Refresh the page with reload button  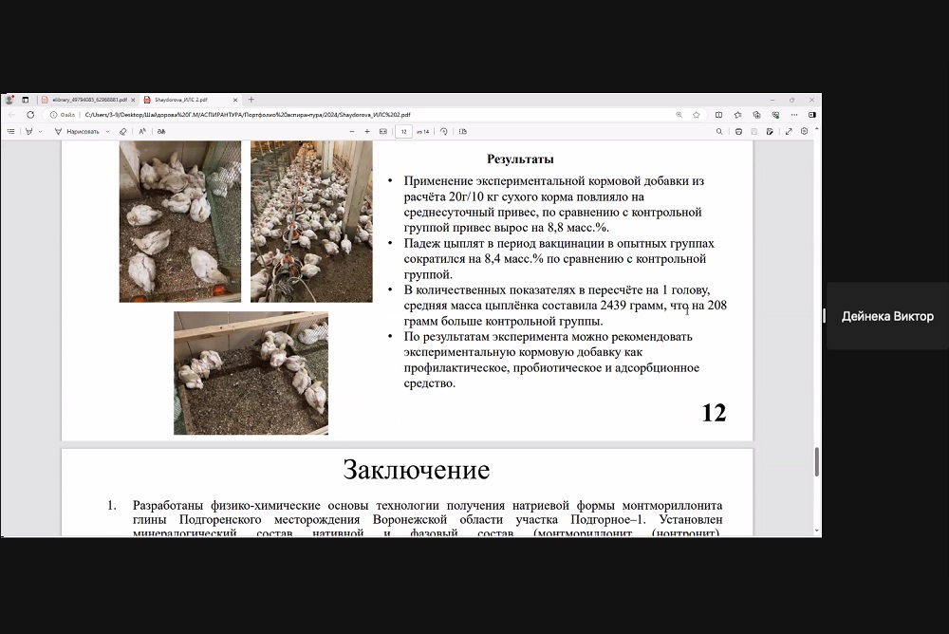pos(29,114)
